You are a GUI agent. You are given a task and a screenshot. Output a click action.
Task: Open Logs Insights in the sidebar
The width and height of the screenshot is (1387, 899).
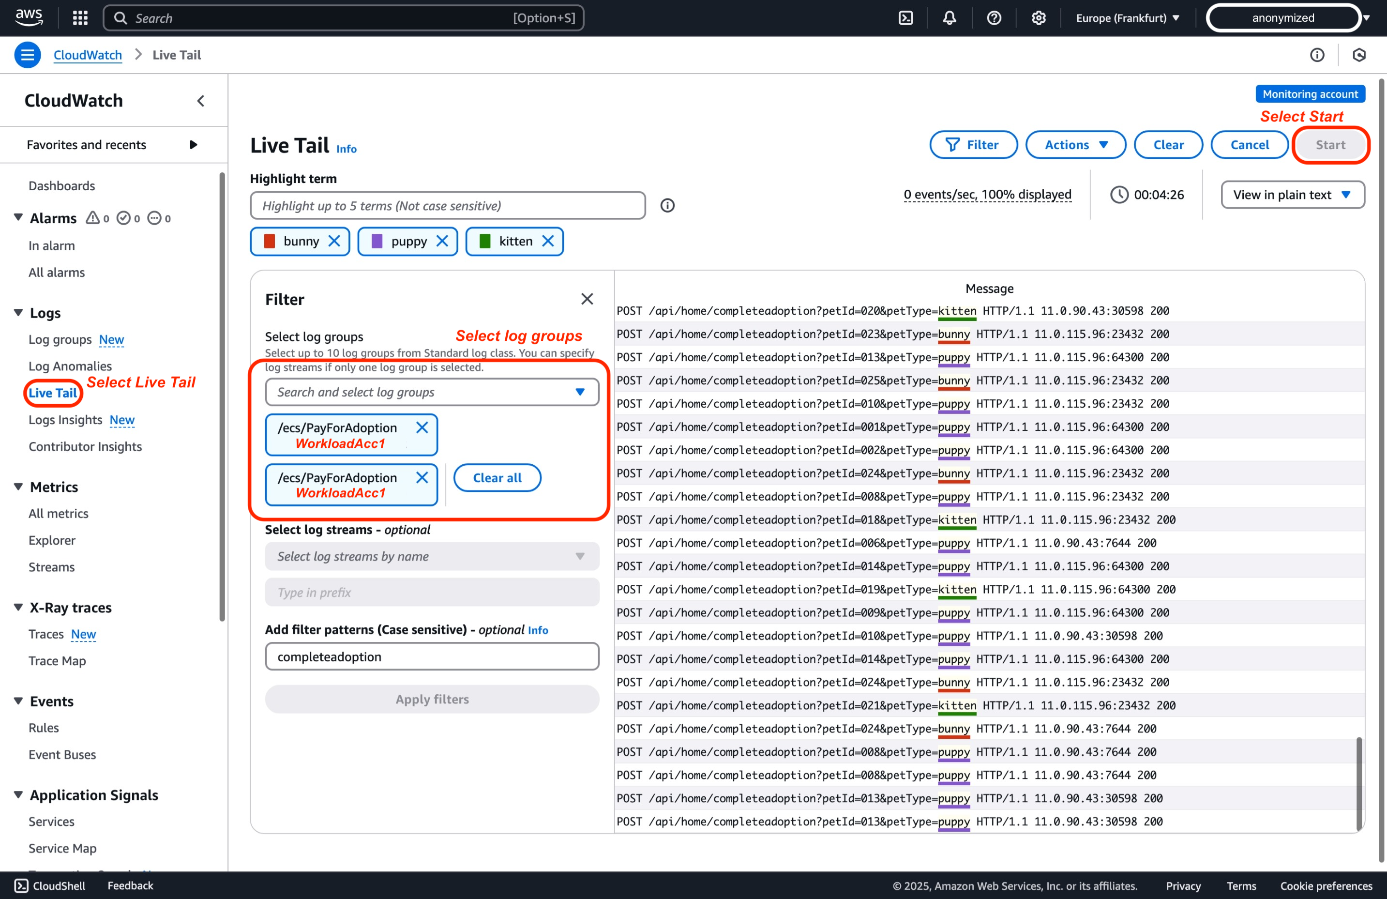[x=65, y=420]
